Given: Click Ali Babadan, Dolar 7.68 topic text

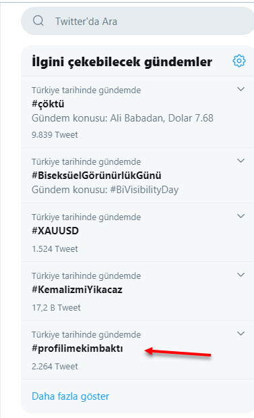Looking at the screenshot, I should 162,118.
